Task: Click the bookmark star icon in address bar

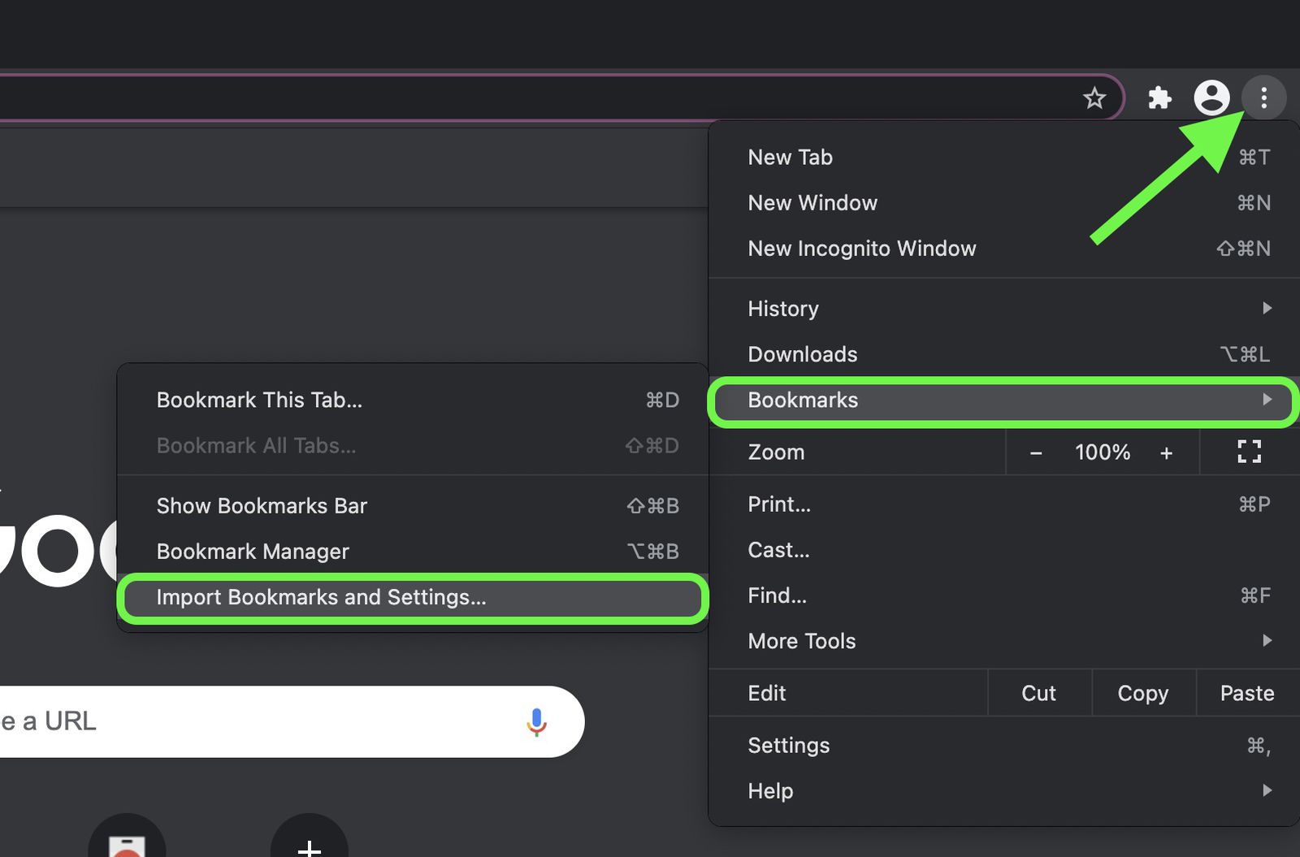Action: point(1095,97)
